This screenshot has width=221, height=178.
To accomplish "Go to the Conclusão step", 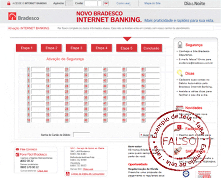I will click(x=152, y=48).
